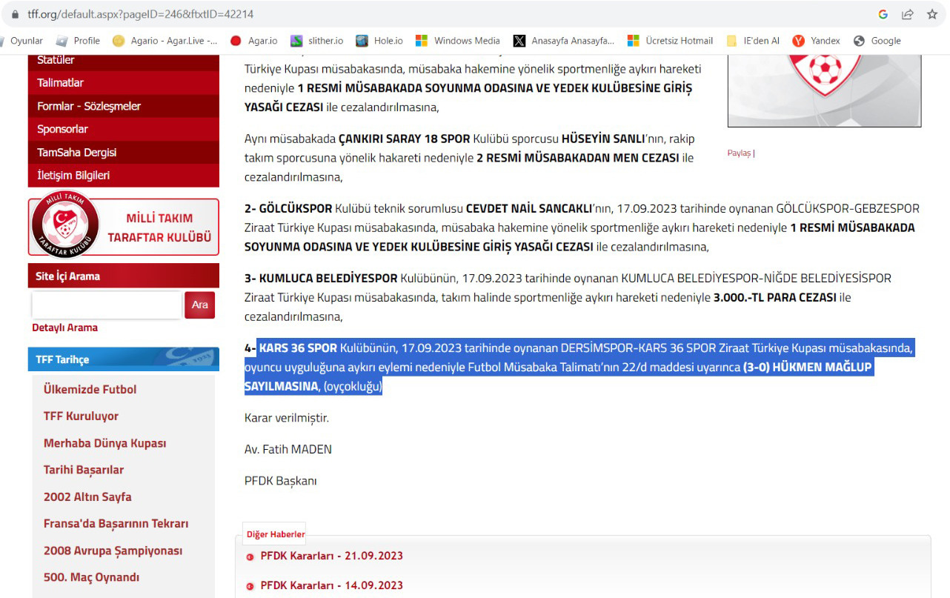
Task: Share the page via the share icon
Action: click(908, 13)
